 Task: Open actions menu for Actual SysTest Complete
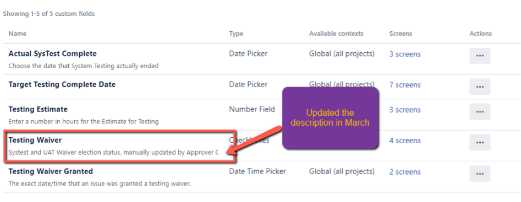point(480,56)
